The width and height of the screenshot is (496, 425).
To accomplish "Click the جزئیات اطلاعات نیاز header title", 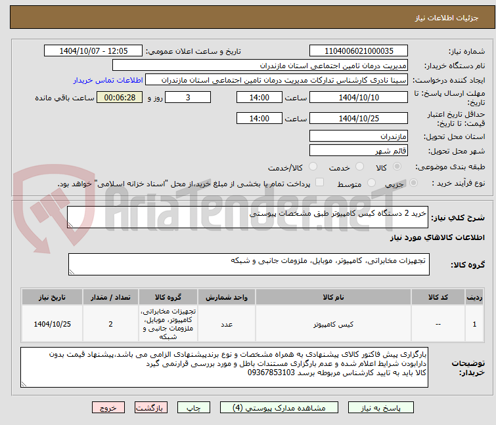I will (x=446, y=18).
